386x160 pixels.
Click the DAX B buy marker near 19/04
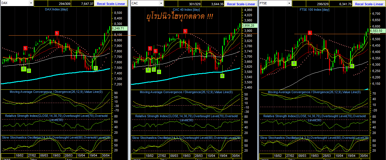(96, 68)
